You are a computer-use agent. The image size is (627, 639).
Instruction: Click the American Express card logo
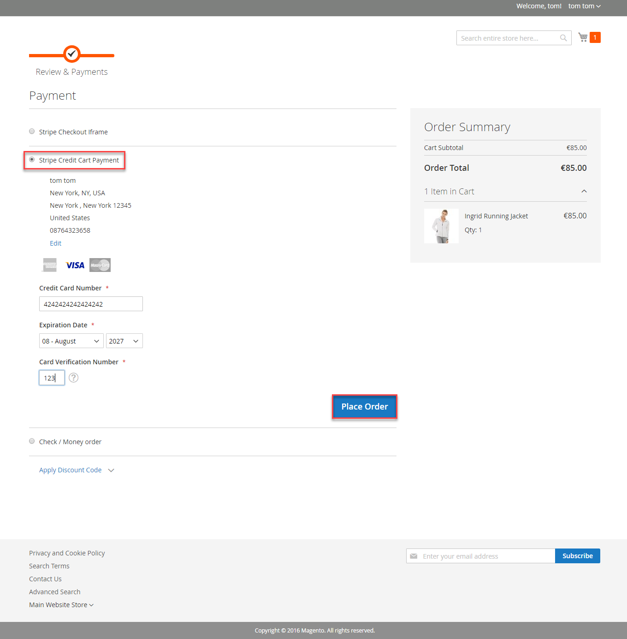pyautogui.click(x=50, y=265)
